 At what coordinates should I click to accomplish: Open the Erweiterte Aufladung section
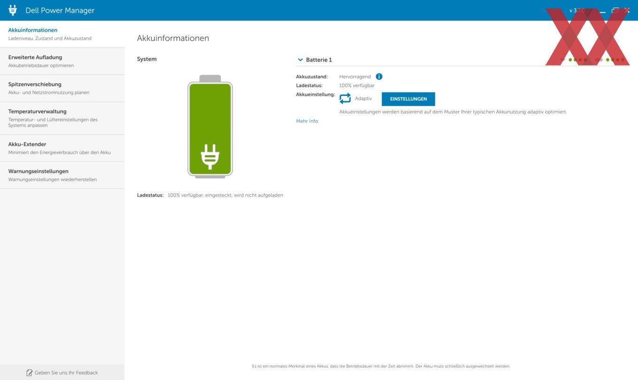point(62,61)
